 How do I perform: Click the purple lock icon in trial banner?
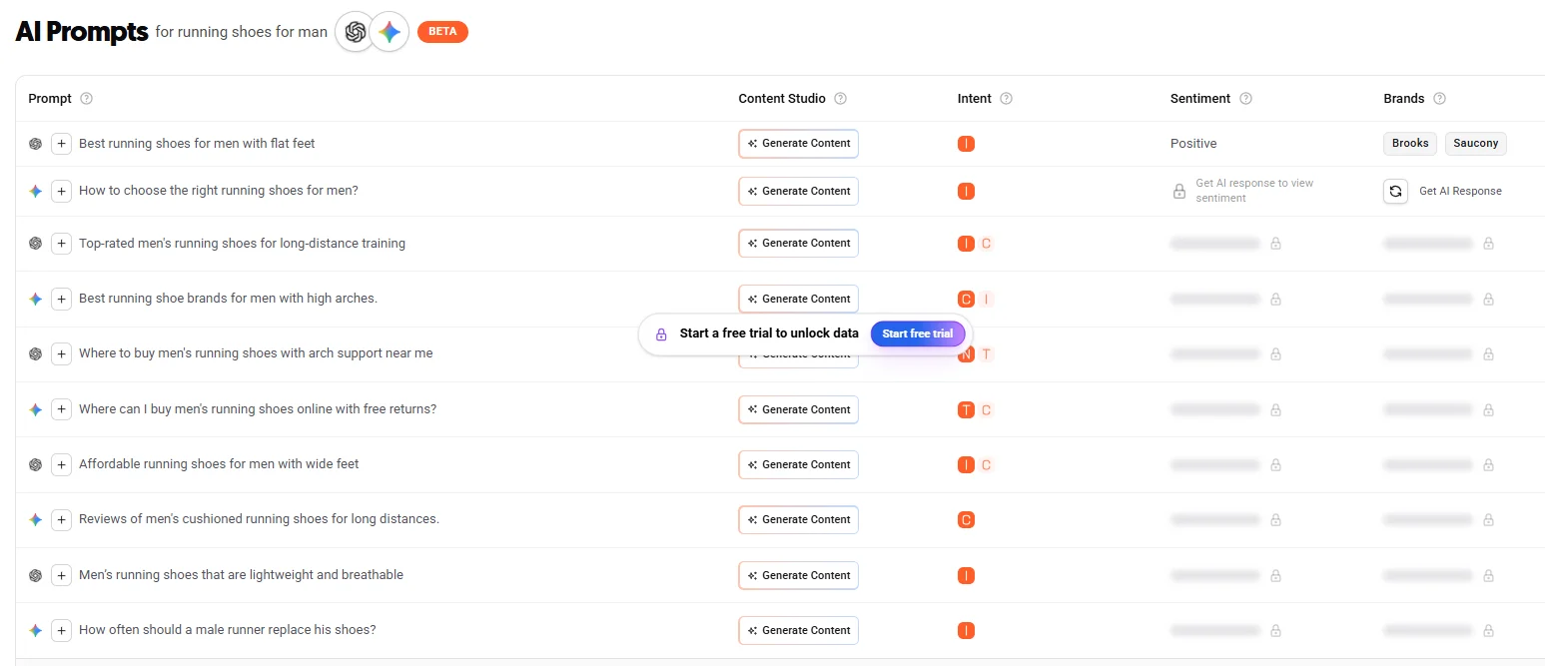click(x=661, y=334)
